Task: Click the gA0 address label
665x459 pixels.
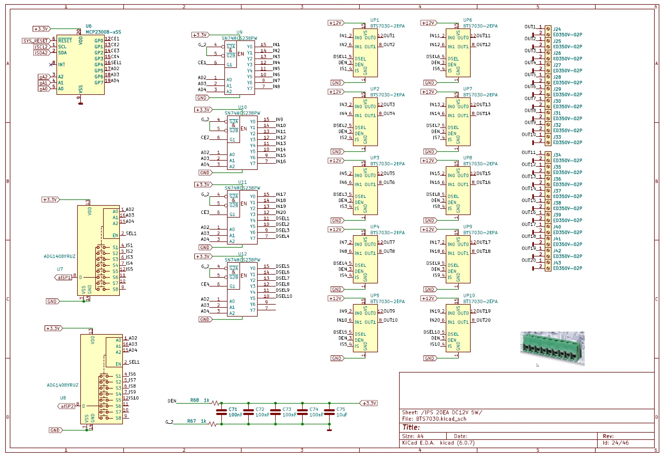Action: [44, 89]
